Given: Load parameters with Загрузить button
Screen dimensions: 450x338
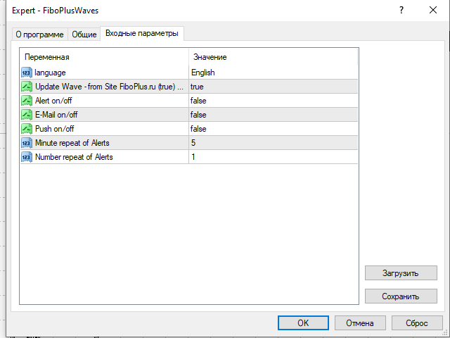Looking at the screenshot, I should [401, 273].
